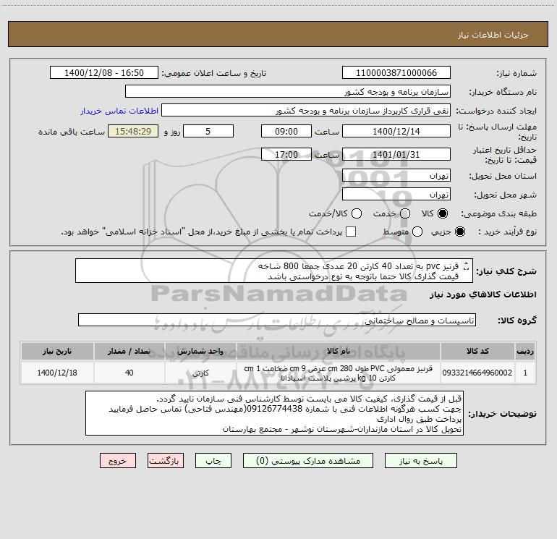Click the واحد شمارش column header
This screenshot has width=557, height=539.
tap(200, 351)
